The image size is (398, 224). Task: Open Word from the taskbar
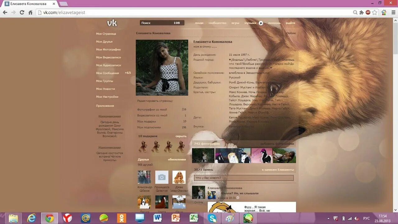click(158, 218)
